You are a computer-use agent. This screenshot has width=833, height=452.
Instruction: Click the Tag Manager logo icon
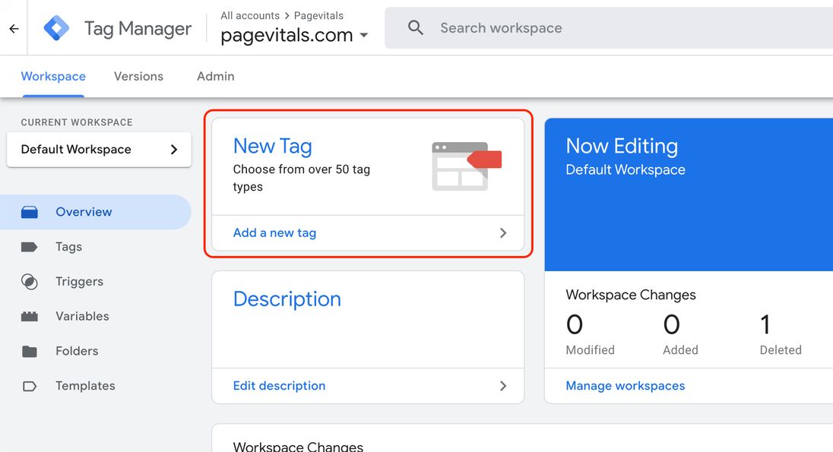click(x=56, y=27)
